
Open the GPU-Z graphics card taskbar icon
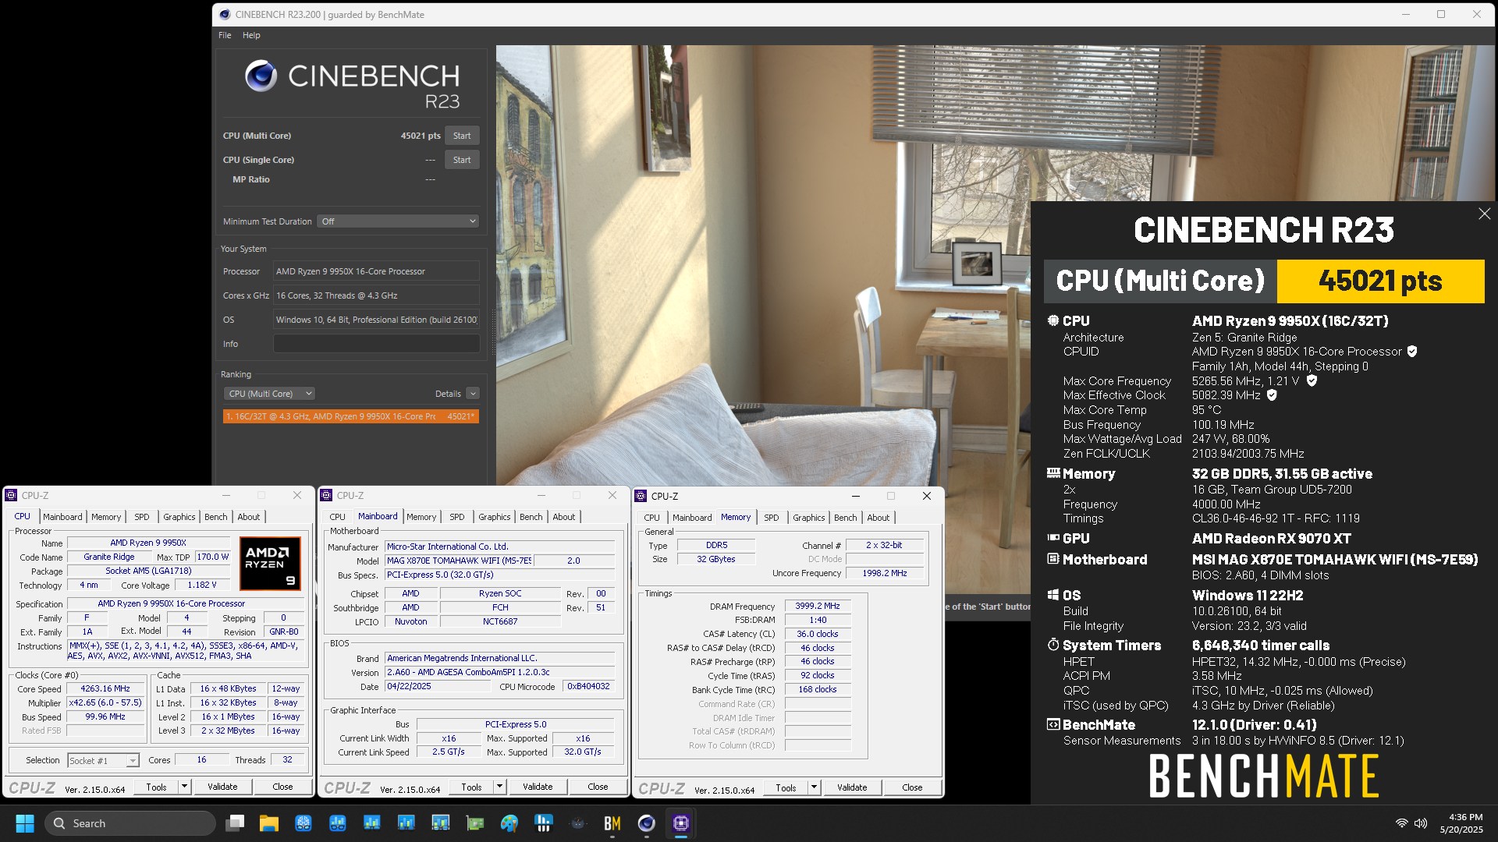[x=475, y=823]
